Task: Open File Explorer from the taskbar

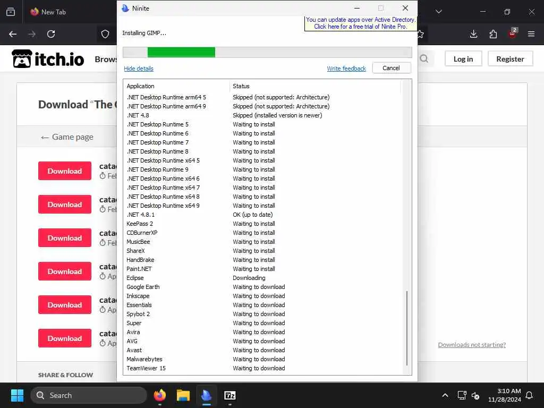Action: pos(183,395)
